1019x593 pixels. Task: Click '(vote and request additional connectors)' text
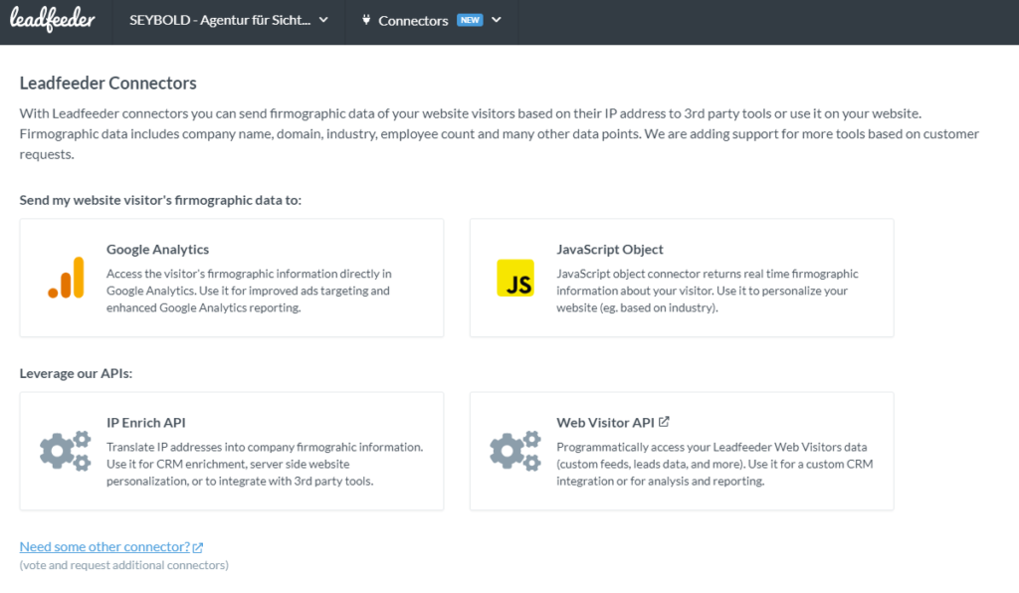click(x=124, y=565)
